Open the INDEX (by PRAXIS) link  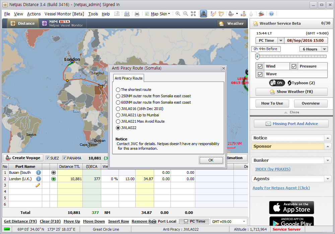pos(273,169)
